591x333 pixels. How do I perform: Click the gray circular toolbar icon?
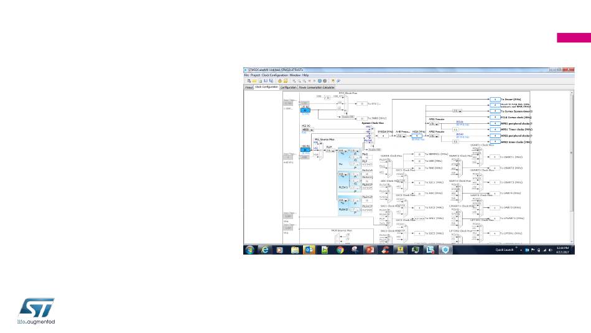(x=325, y=81)
